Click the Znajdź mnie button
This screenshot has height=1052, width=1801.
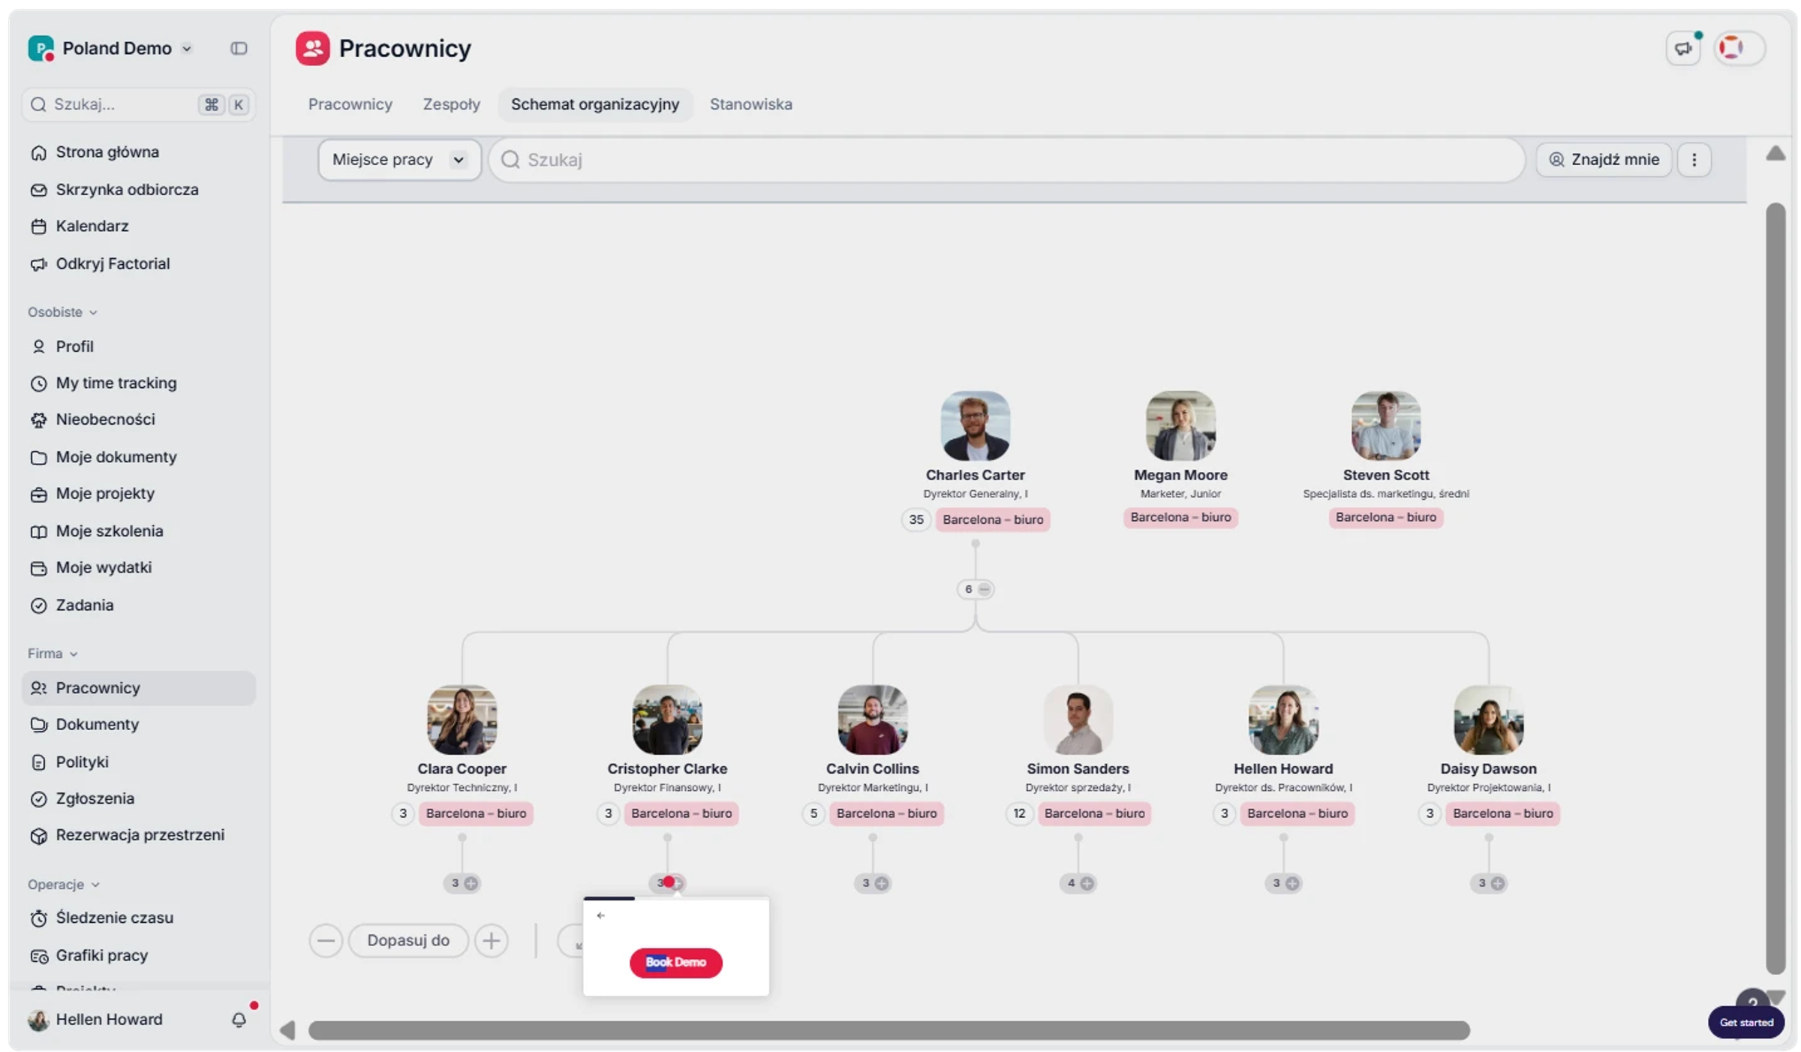[1604, 160]
